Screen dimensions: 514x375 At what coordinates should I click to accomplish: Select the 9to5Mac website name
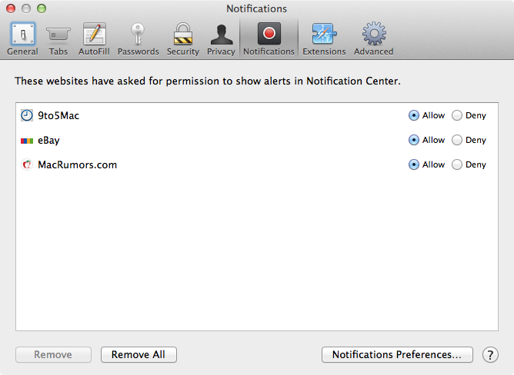(x=58, y=115)
